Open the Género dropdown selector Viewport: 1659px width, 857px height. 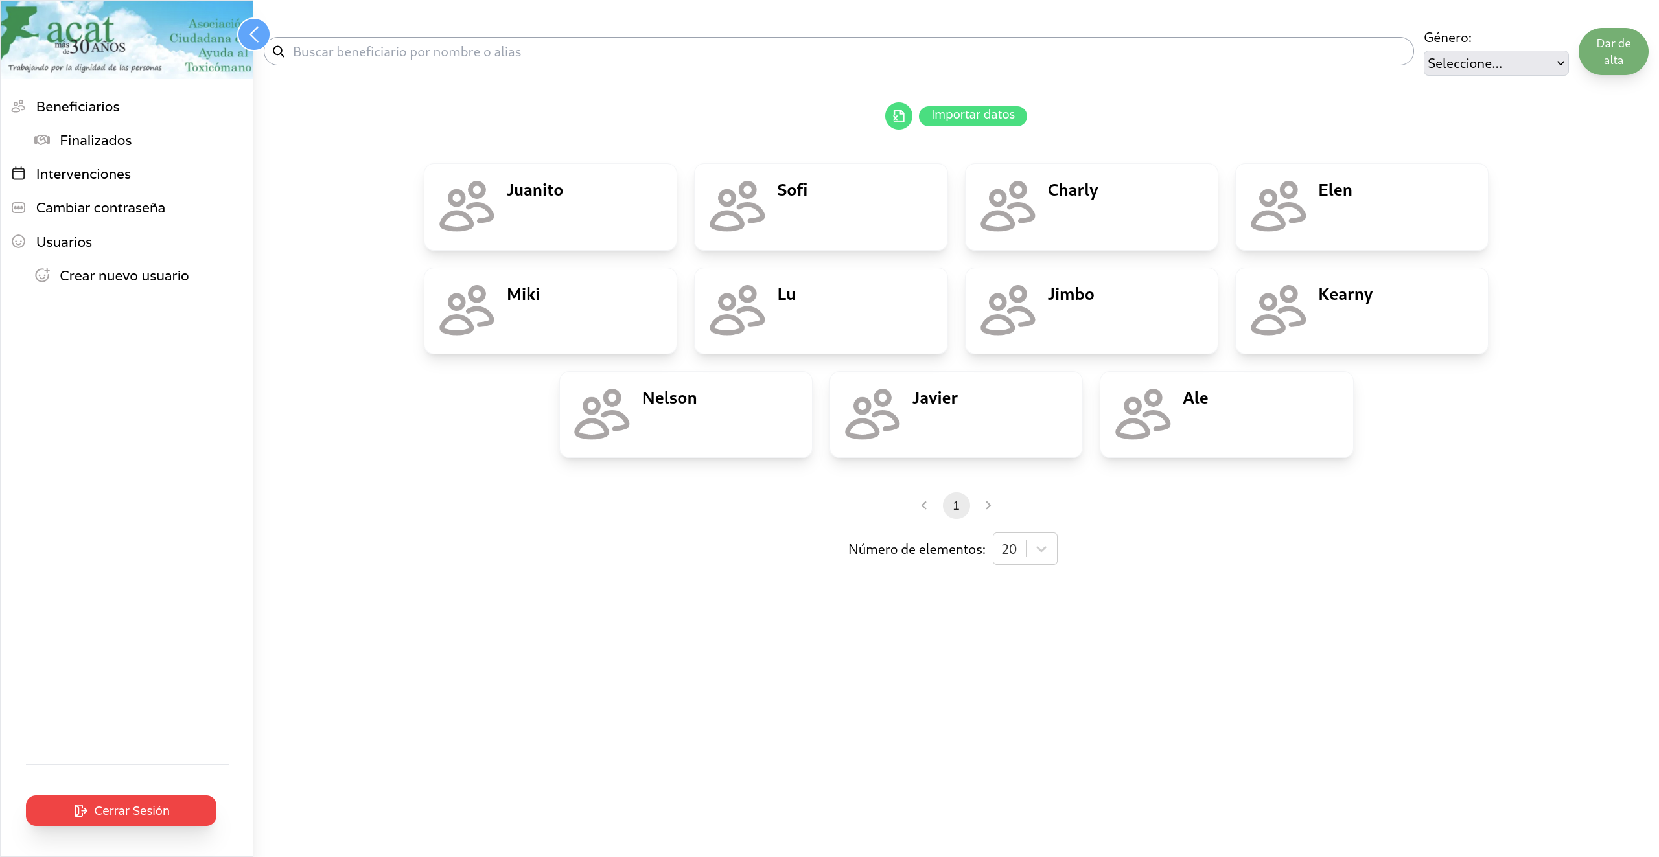(1495, 63)
